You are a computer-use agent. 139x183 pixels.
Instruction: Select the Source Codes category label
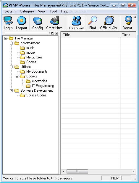click(36, 95)
